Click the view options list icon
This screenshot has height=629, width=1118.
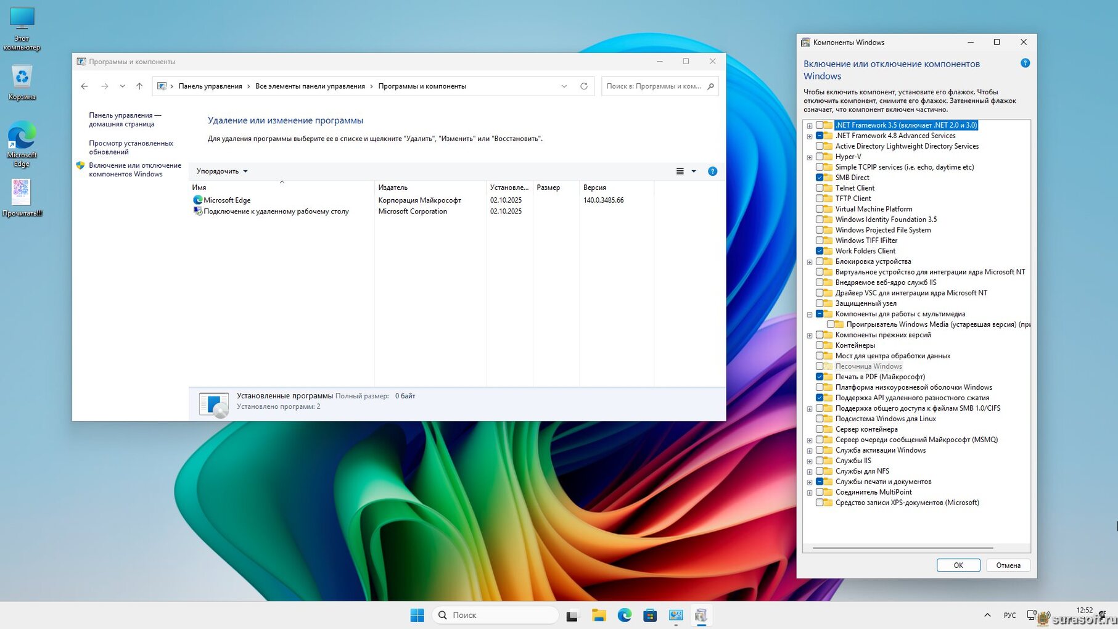680,171
